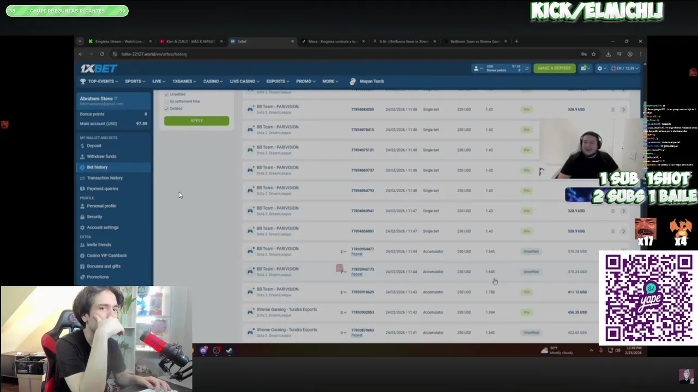698x392 pixels.
Task: Expand events of bet 77893954477
Action: (x=344, y=252)
